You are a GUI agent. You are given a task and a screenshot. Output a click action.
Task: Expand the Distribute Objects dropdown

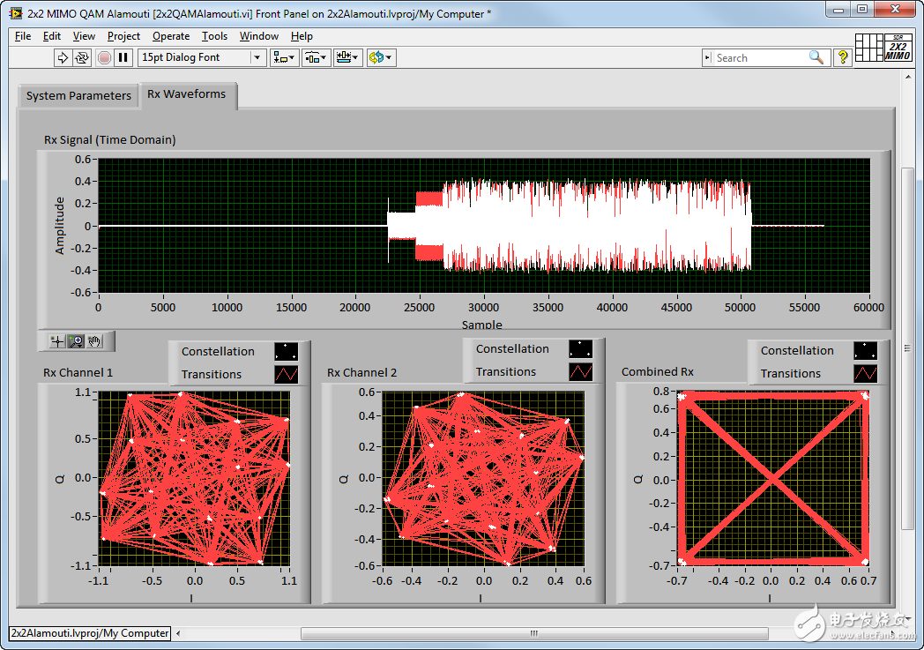coord(316,57)
